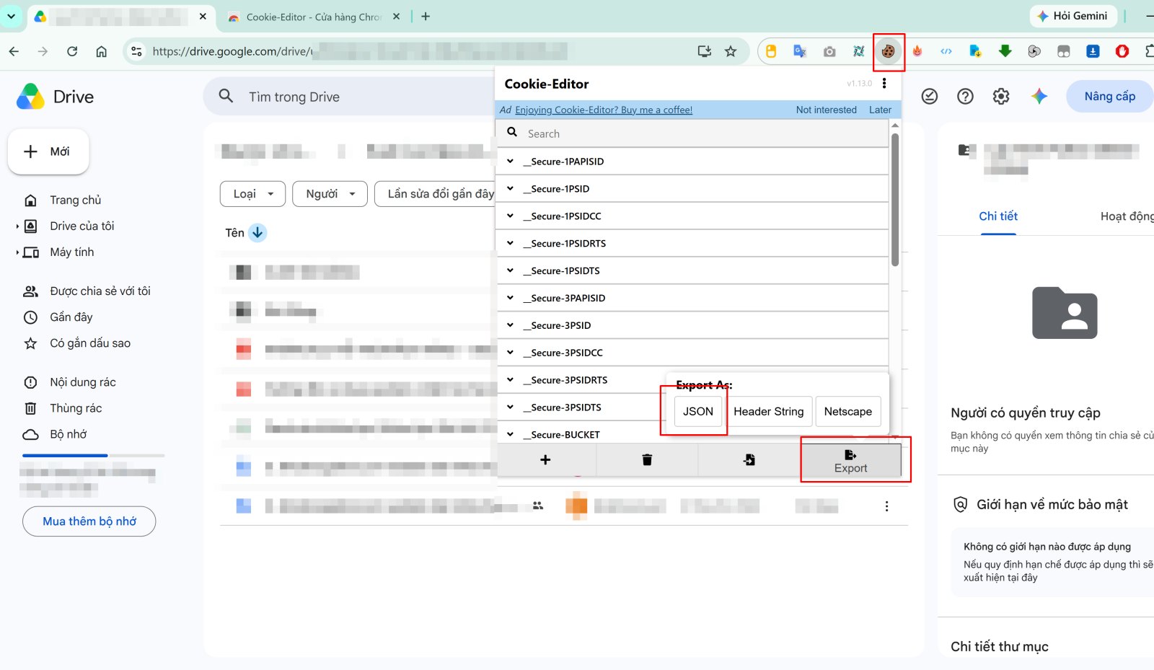The width and height of the screenshot is (1154, 670).
Task: Click the Tìm trong Drive search box
Action: coord(350,97)
